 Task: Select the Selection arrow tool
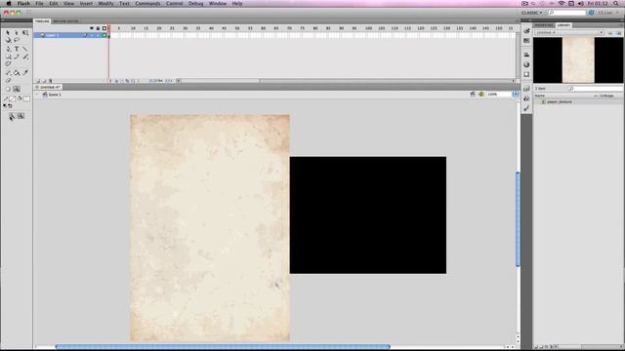coord(8,32)
